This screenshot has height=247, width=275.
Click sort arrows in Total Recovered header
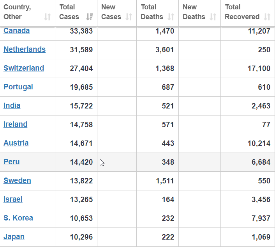267,17
